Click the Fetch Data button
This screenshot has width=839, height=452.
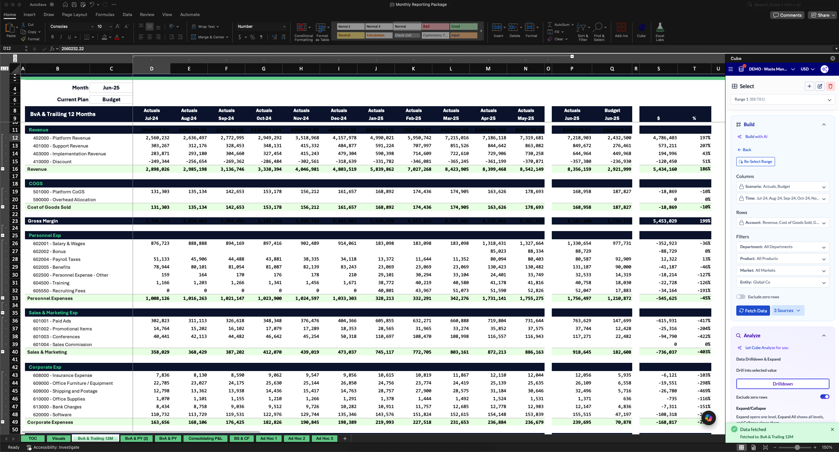[753, 310]
